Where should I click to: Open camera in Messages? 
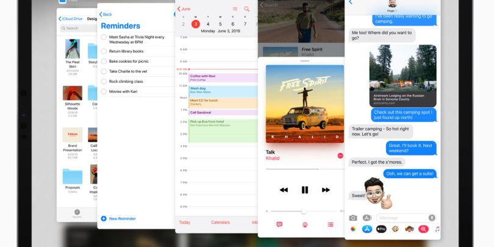pyautogui.click(x=353, y=217)
